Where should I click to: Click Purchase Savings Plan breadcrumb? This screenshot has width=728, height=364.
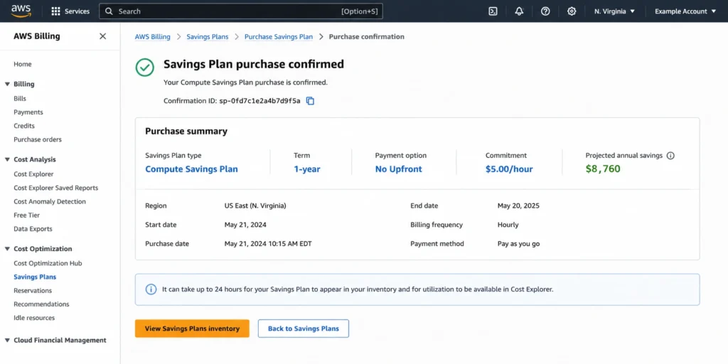coord(279,37)
